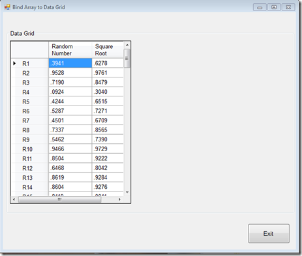Click the selected cell .3941
302x256 pixels.
70,63
